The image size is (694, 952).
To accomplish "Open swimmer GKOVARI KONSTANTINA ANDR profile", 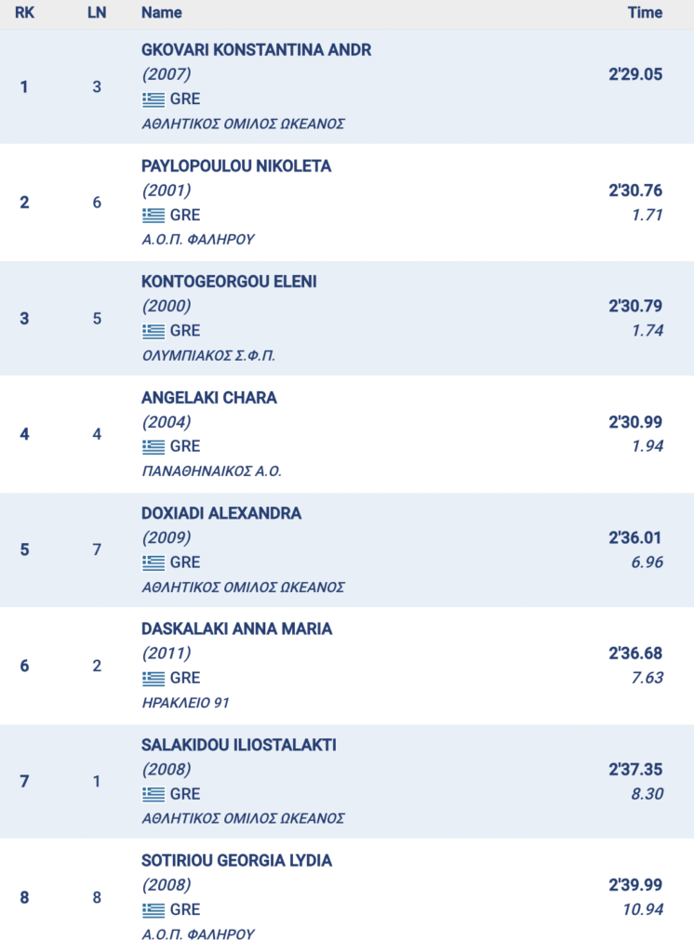I will (256, 50).
